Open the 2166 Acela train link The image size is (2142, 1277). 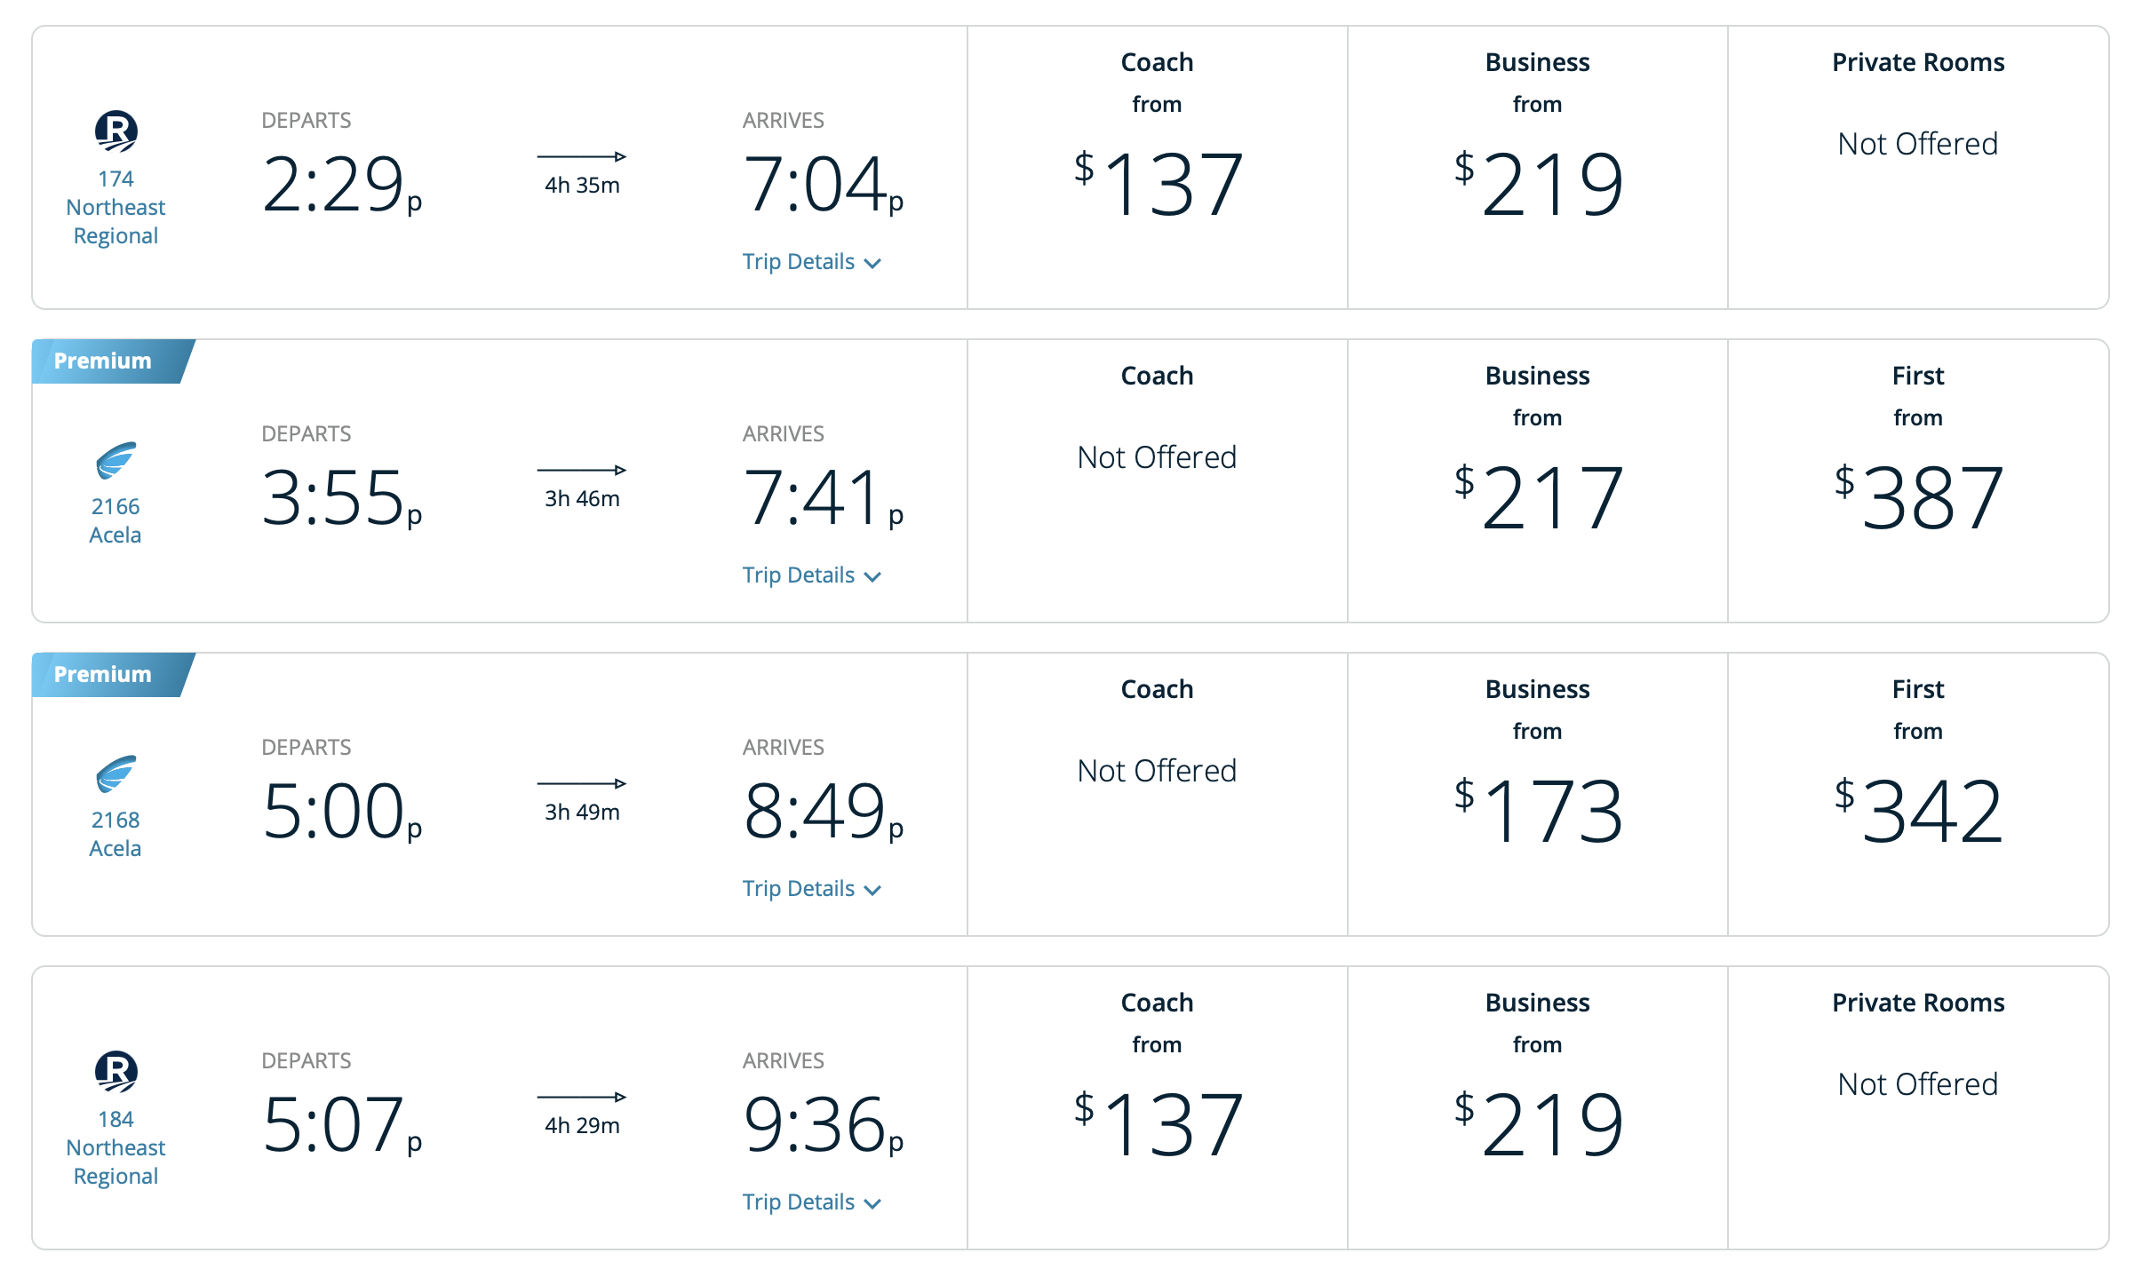coord(115,520)
